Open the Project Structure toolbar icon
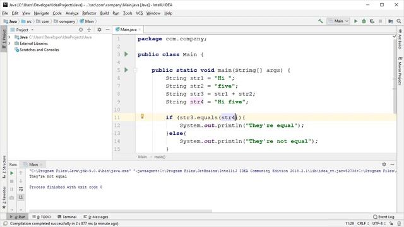 391,21
